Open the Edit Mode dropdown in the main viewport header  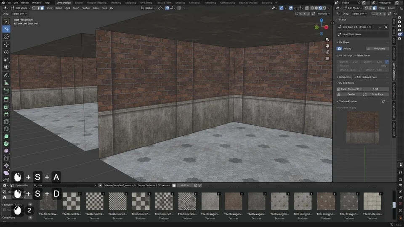20,8
